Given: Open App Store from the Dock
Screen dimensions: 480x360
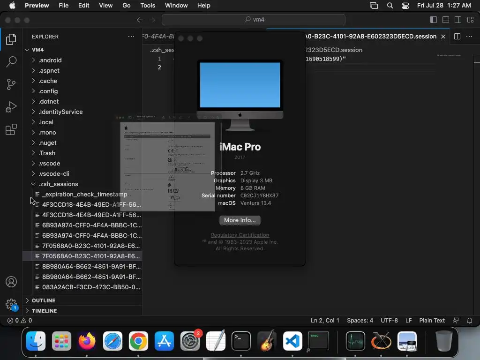Looking at the screenshot, I should point(165,341).
